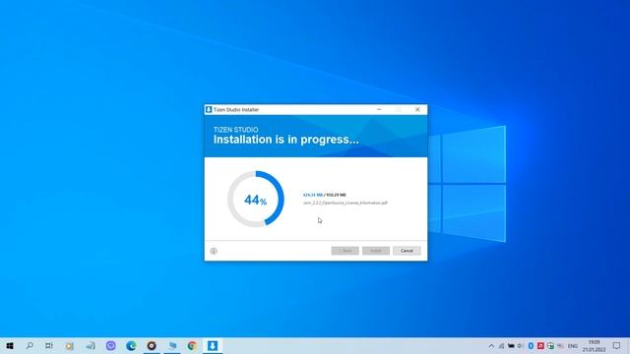Viewport: 630px width, 354px height.
Task: Open Task View in the taskbar
Action: [49, 345]
